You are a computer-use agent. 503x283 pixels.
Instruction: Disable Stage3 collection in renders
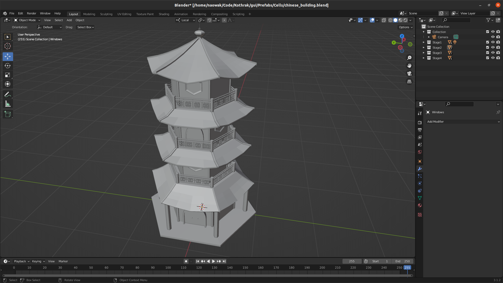tap(498, 53)
